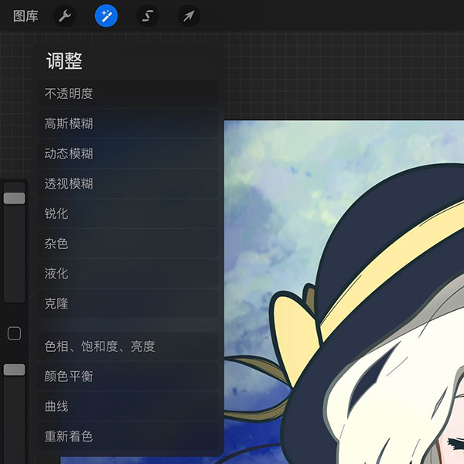Open the Actions wrench icon
The image size is (464, 464).
(x=65, y=15)
